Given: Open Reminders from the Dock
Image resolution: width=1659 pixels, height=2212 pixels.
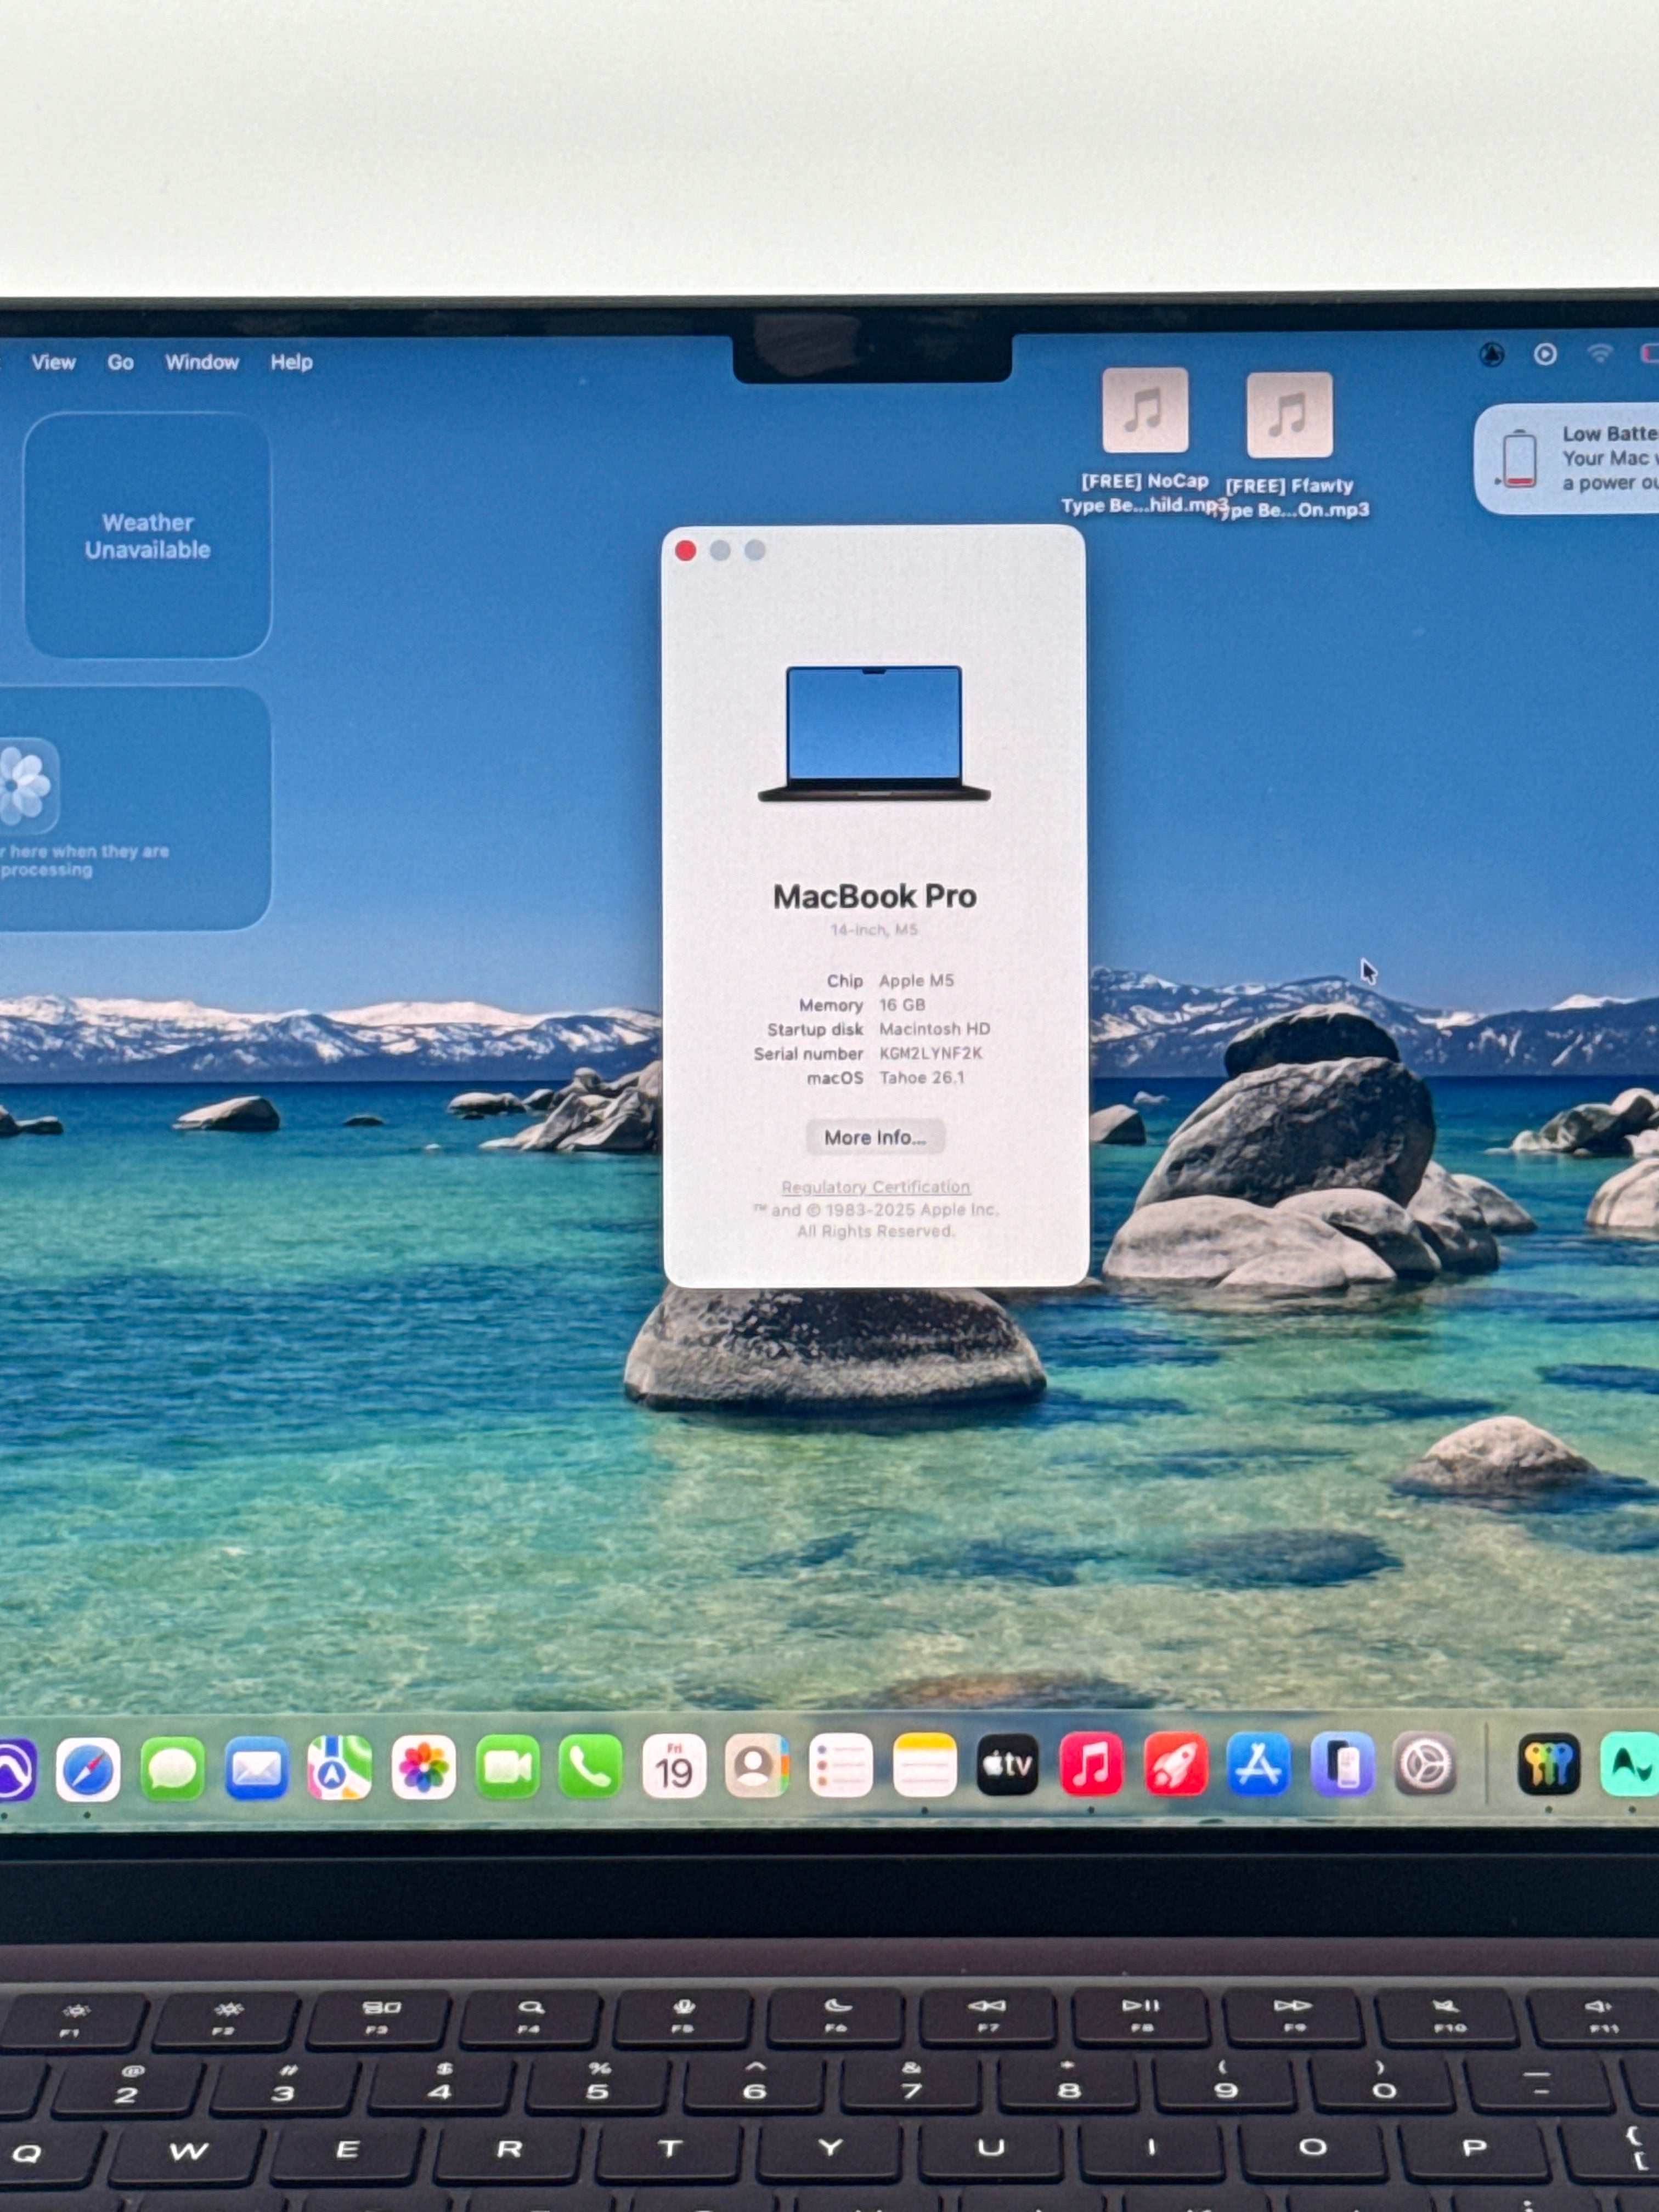Looking at the screenshot, I should 841,1766.
